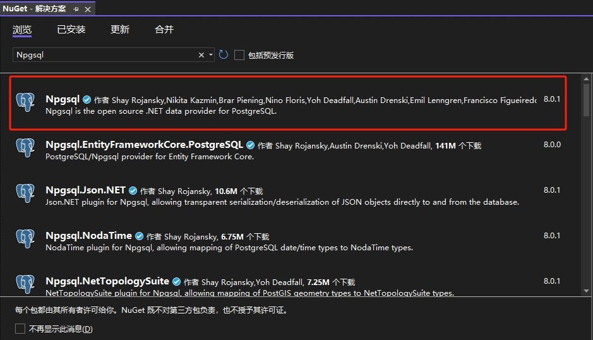Switch to the 合并 tab
This screenshot has height=340, width=593.
coord(164,30)
